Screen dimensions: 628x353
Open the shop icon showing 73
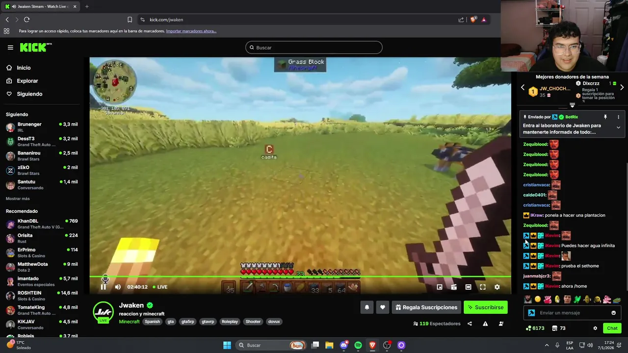[x=554, y=328]
